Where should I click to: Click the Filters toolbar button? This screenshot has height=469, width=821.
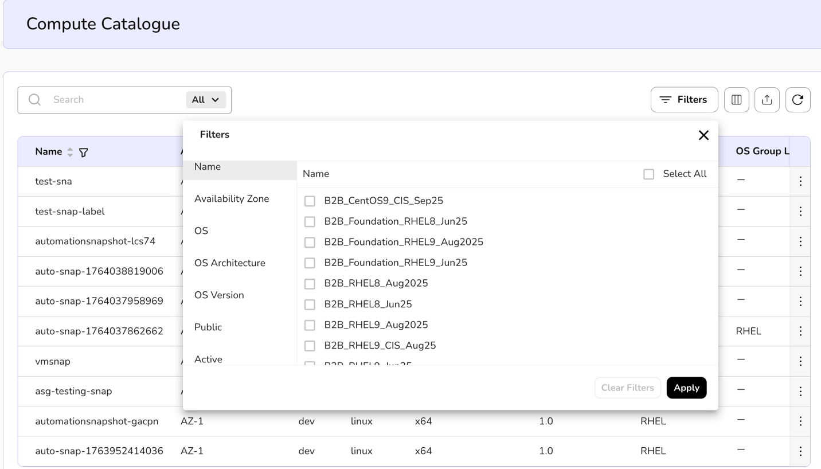point(683,100)
